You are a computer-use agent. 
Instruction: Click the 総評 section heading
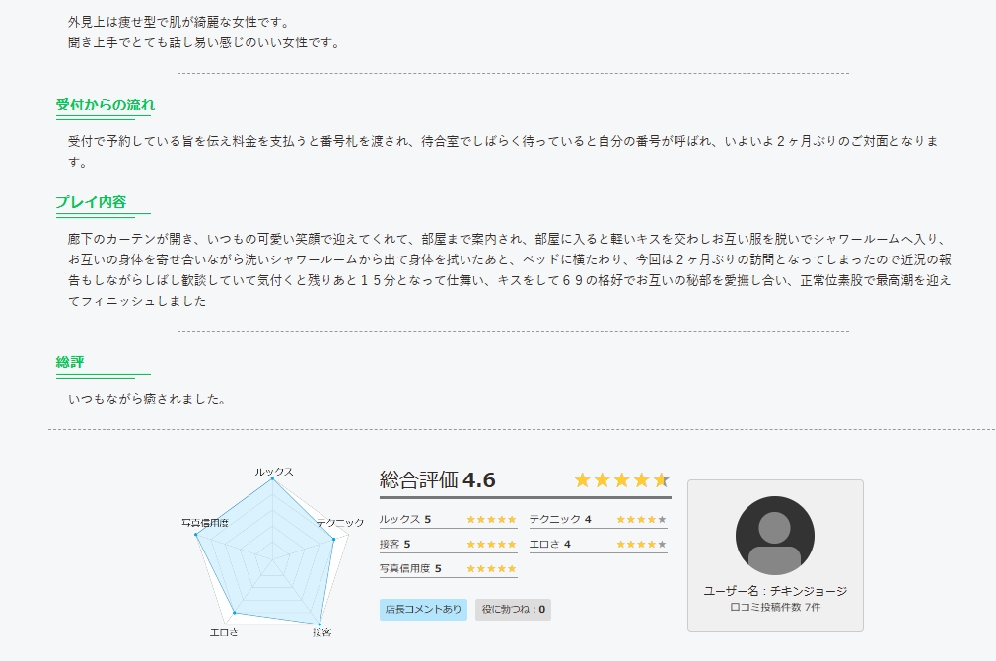(70, 362)
